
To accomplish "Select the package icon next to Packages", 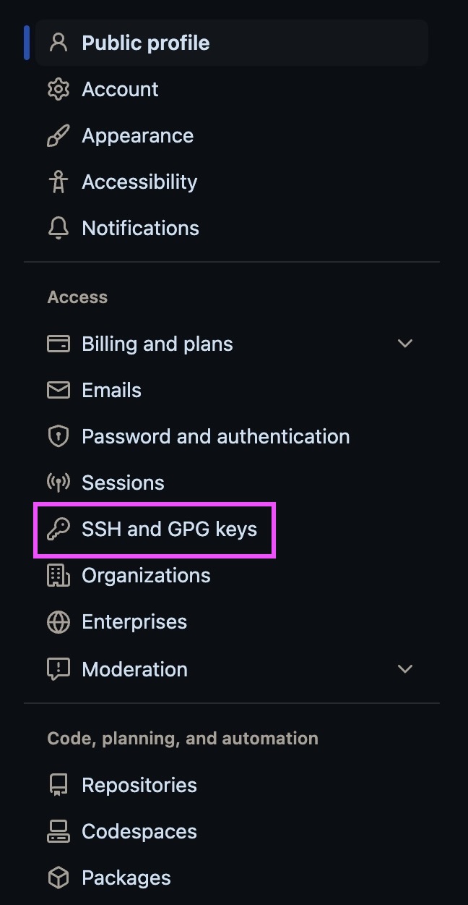I will (57, 878).
